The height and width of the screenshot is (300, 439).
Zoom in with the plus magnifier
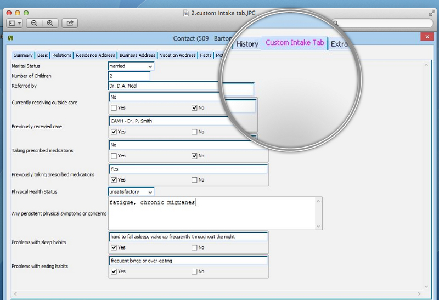pyautogui.click(x=50, y=23)
